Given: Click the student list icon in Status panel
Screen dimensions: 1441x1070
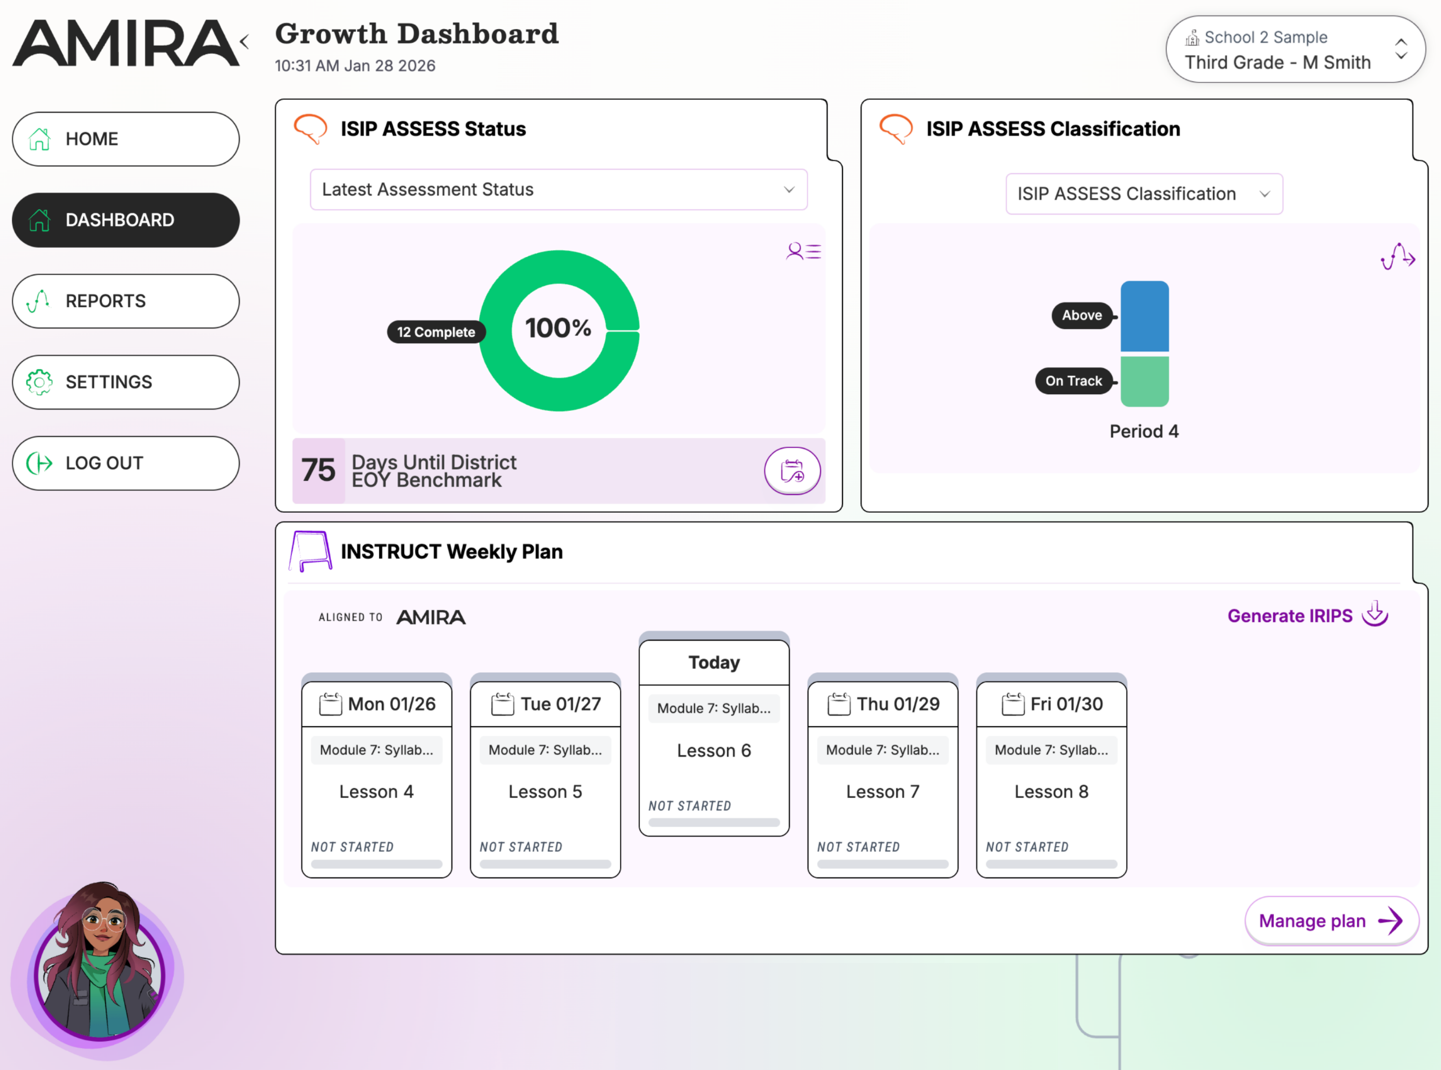Looking at the screenshot, I should click(x=803, y=251).
